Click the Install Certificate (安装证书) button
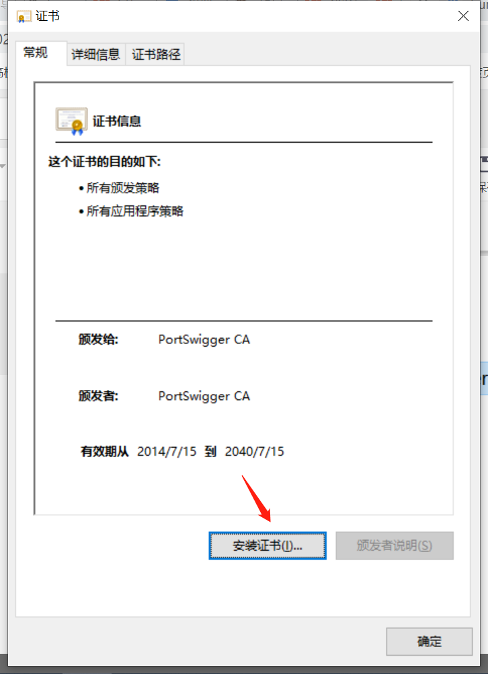Viewport: 488px width, 674px height. (x=268, y=545)
